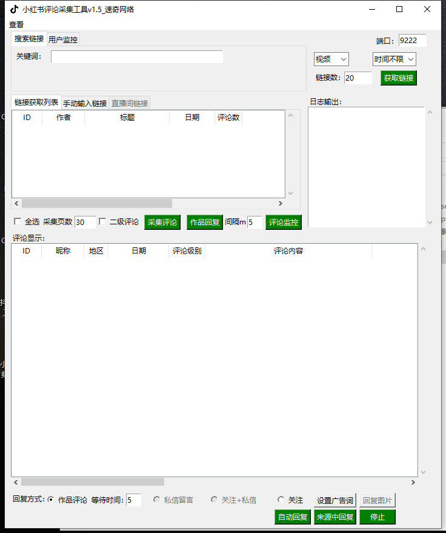Enable the 全选 select-all checkbox

(x=18, y=222)
